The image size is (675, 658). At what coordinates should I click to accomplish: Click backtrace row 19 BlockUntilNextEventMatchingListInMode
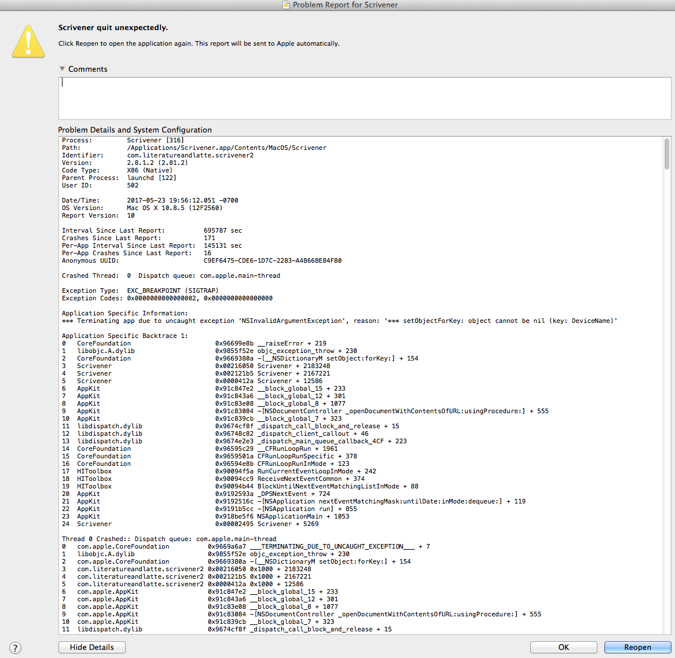point(240,487)
